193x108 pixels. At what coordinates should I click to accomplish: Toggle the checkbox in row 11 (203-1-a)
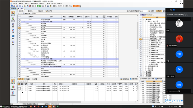(104, 28)
